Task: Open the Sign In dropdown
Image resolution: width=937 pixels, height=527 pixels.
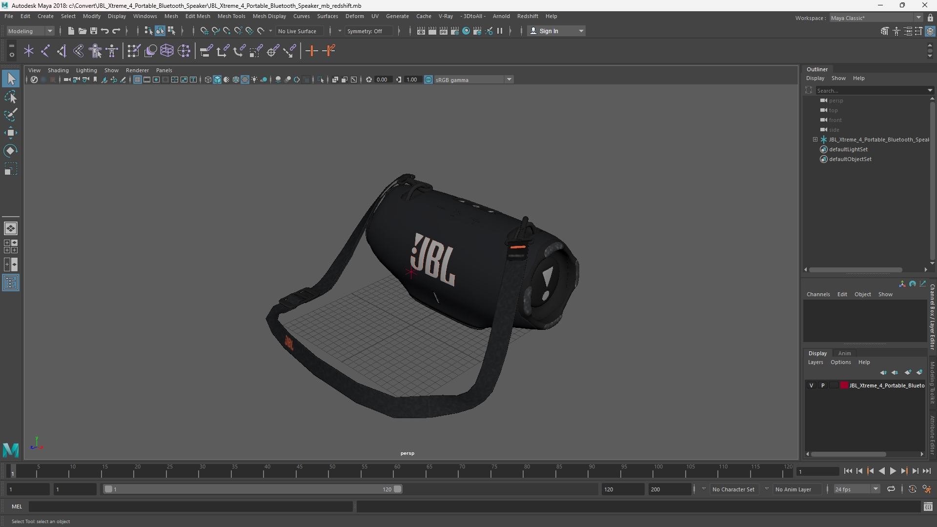Action: (581, 31)
